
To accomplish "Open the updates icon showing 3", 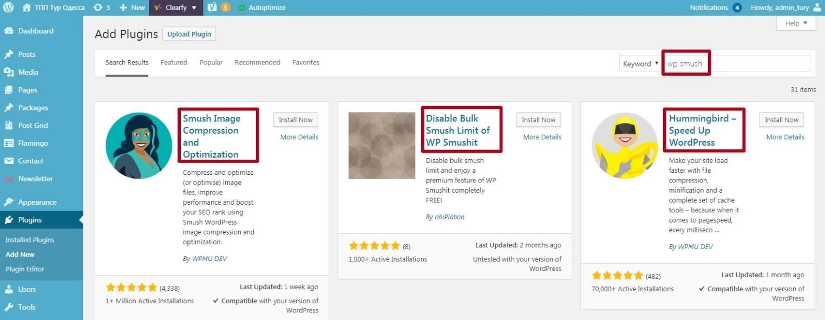I will (97, 8).
